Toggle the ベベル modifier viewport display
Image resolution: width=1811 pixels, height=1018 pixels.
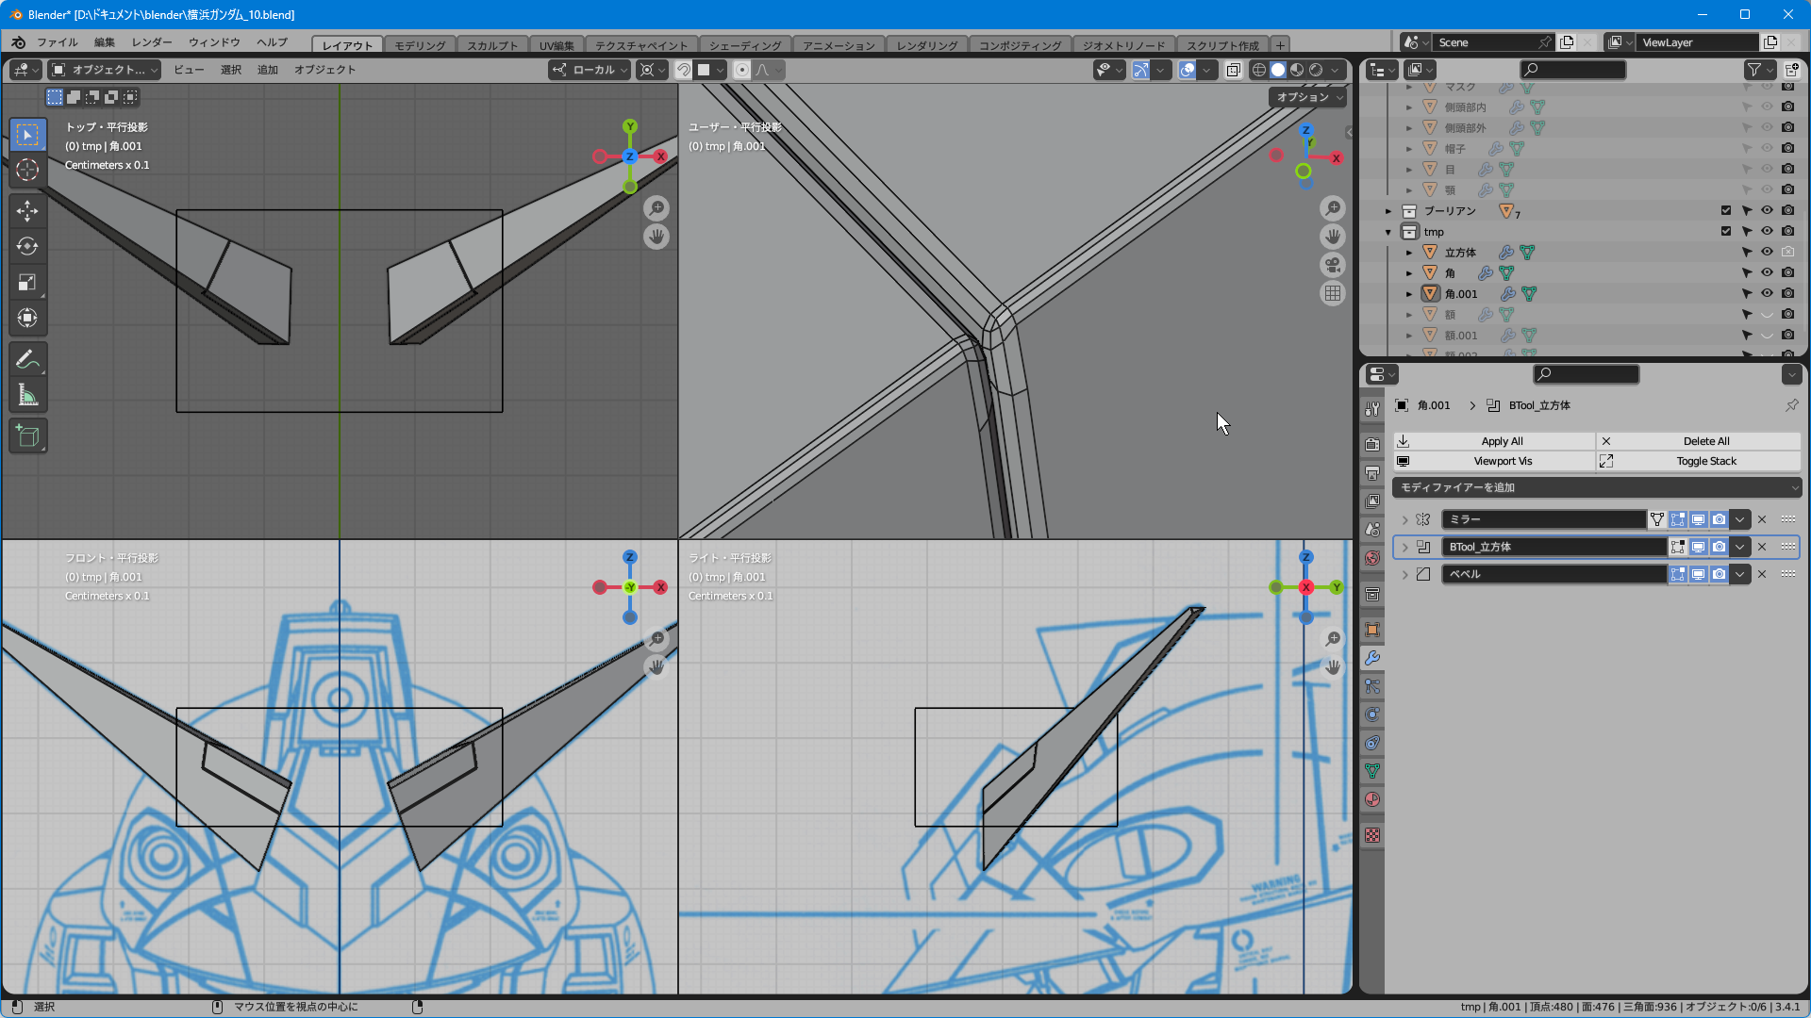click(x=1698, y=574)
